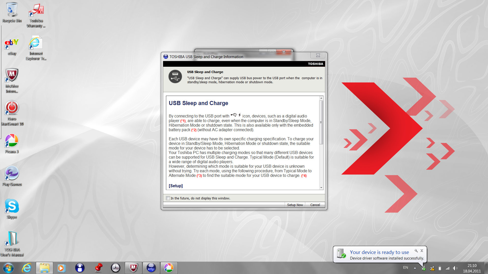Click the taskbar clock showing 21:10
This screenshot has width=488, height=274.
(472, 268)
